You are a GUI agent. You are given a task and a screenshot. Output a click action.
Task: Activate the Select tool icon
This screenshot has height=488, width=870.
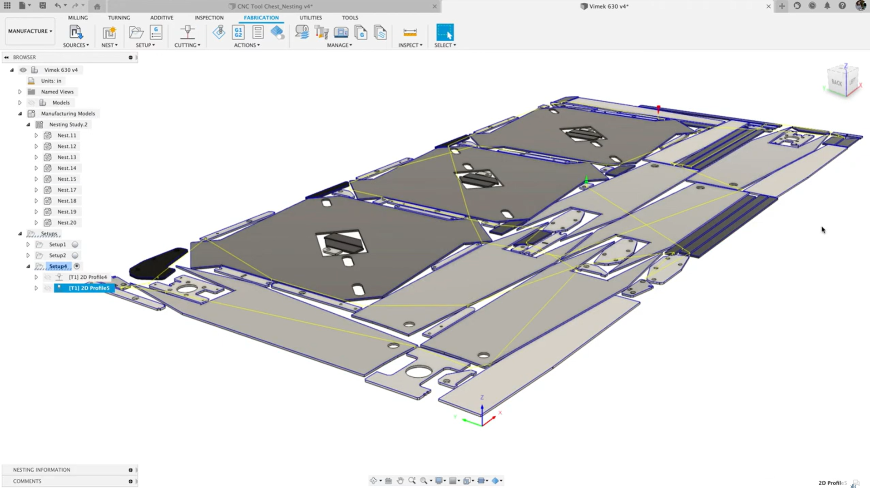point(445,32)
